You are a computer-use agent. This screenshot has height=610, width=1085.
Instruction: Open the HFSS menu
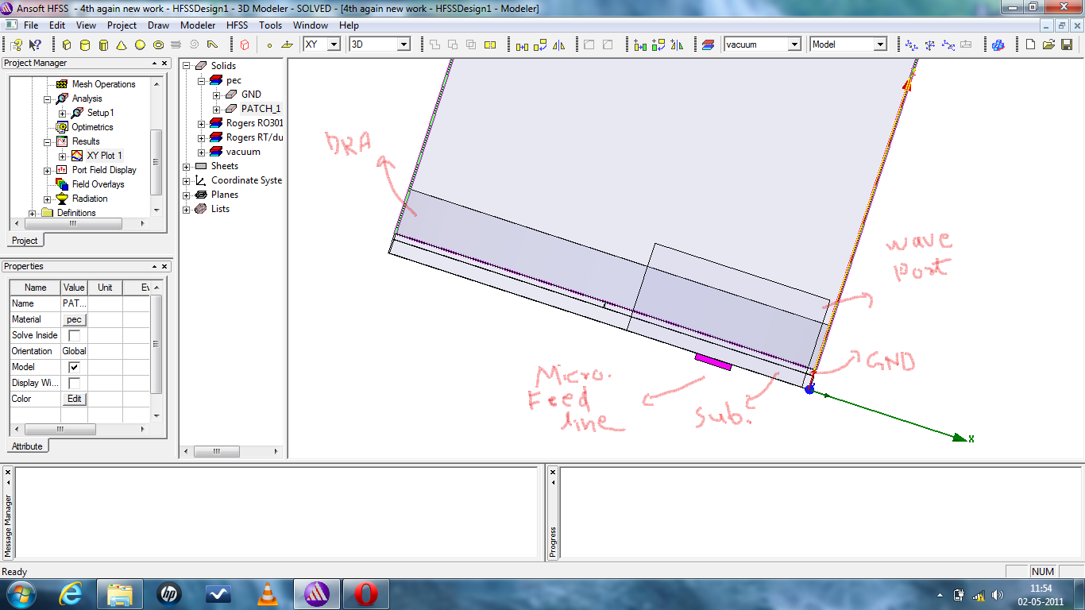237,25
